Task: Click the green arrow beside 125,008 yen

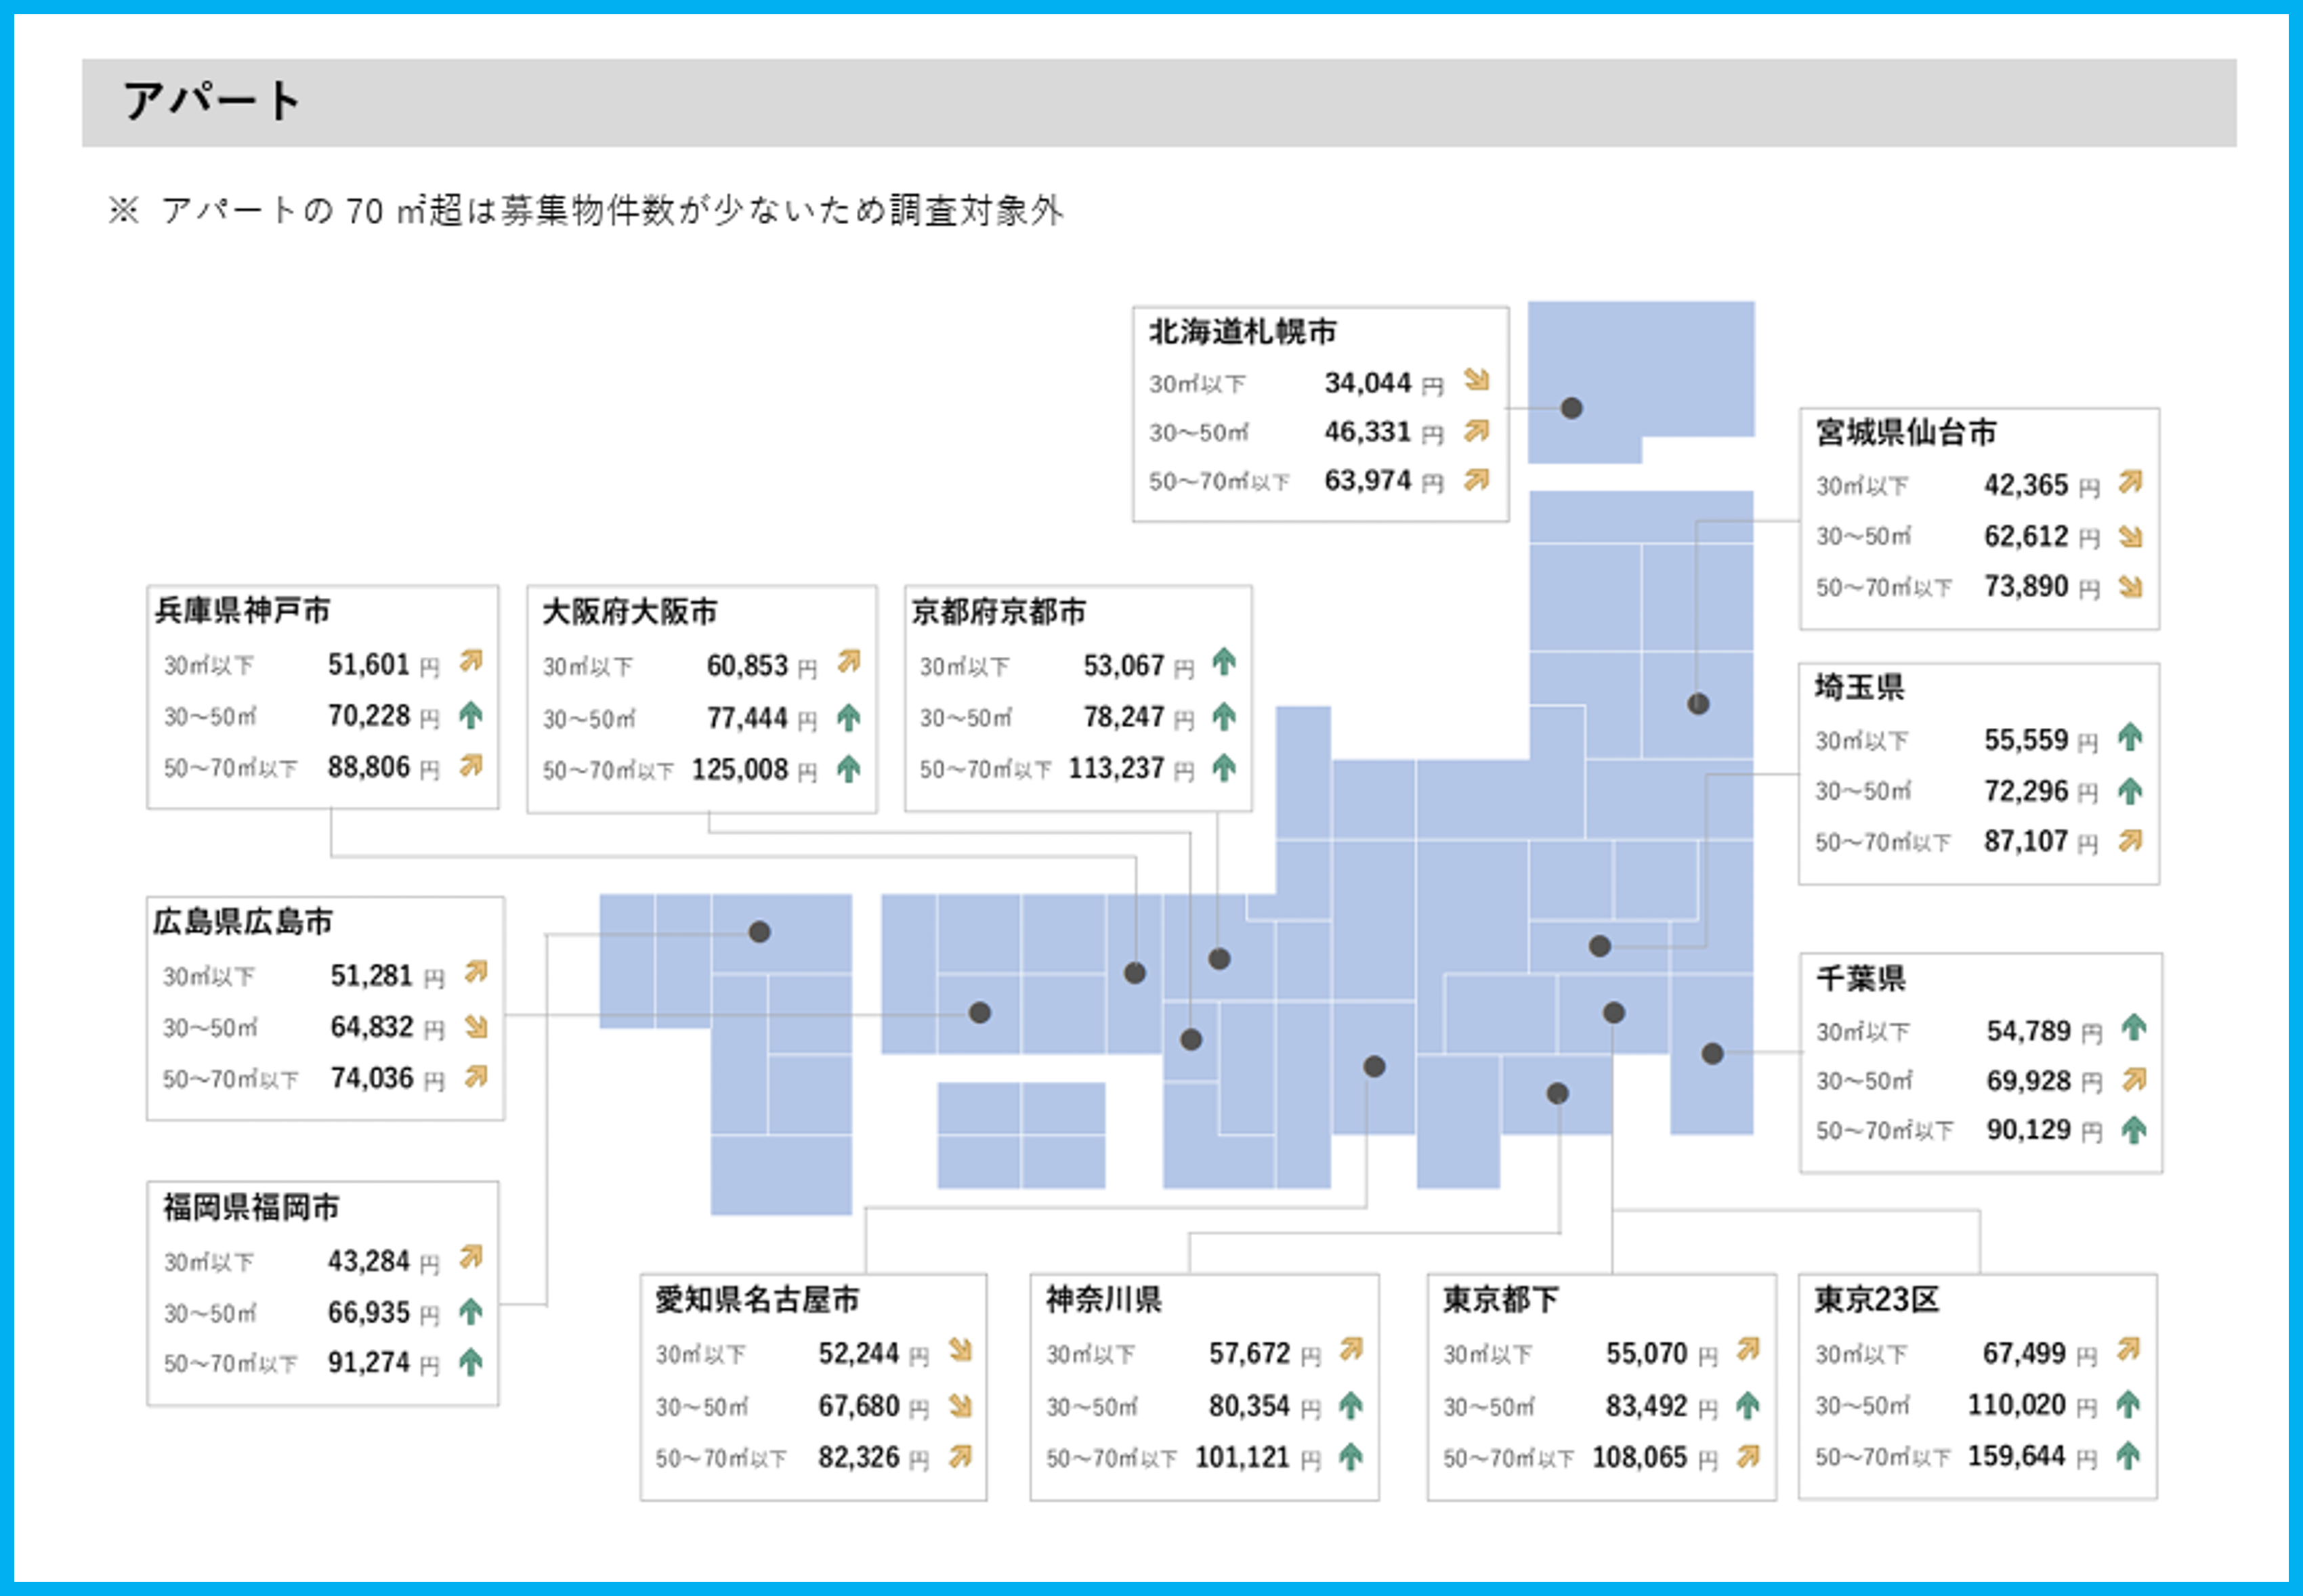Action: click(848, 769)
